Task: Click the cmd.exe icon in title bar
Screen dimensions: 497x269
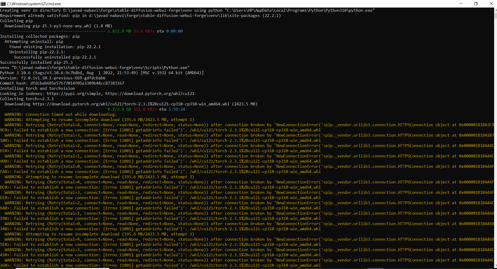Action: point(3,4)
